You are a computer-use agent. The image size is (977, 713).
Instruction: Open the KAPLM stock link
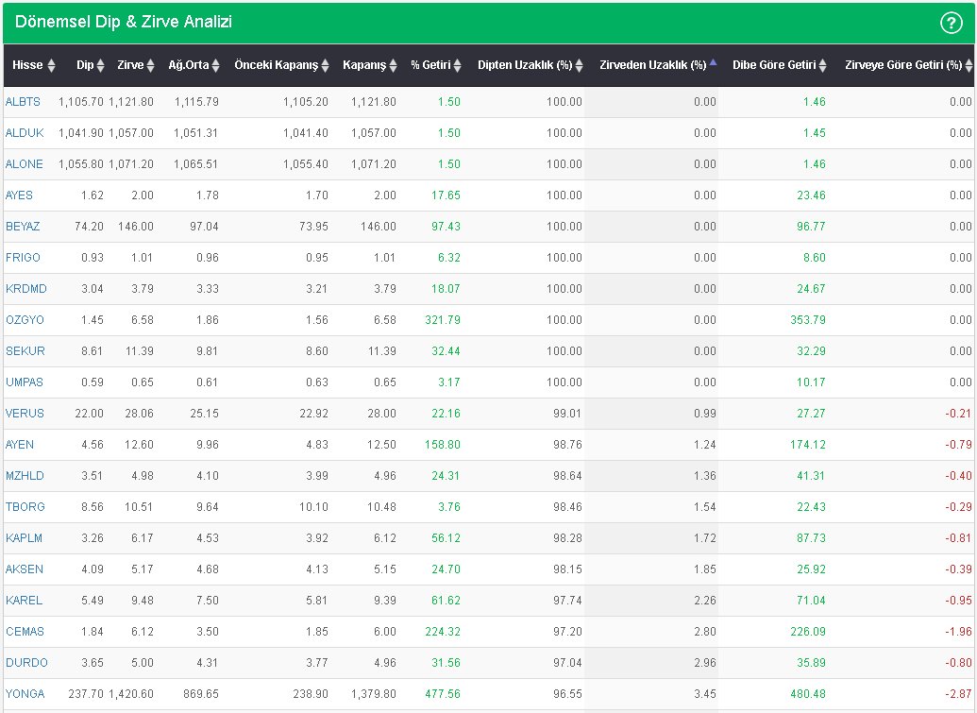pos(25,538)
